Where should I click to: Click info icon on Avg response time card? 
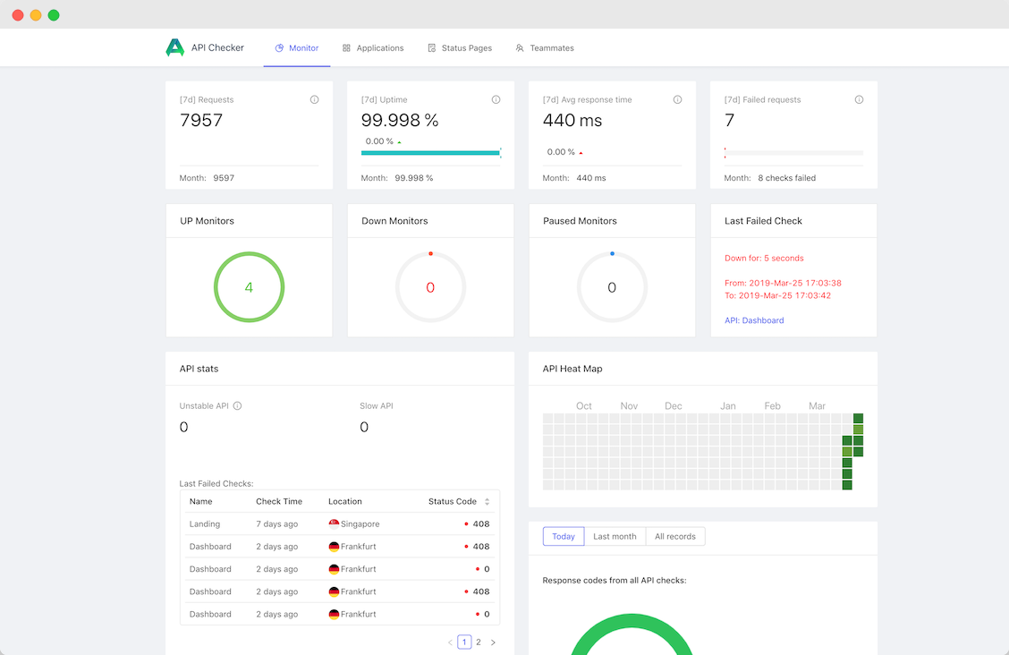click(677, 100)
